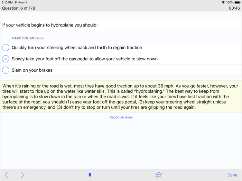Tap the 'Question: 6 of 178' counter

pos(19,8)
